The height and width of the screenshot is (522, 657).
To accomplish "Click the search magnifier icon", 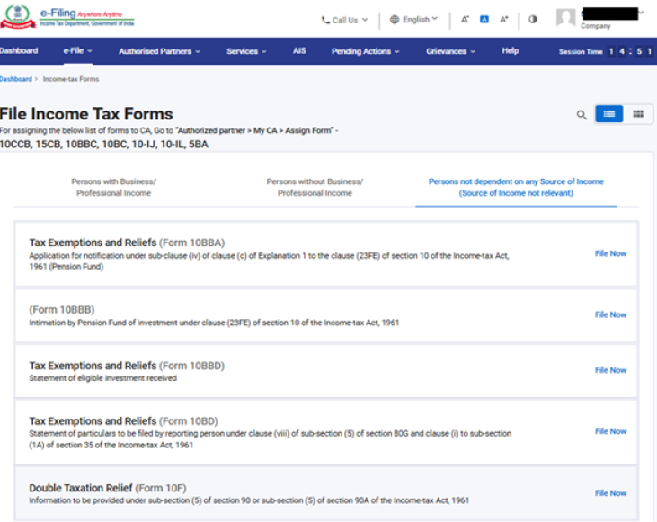I will coord(582,115).
